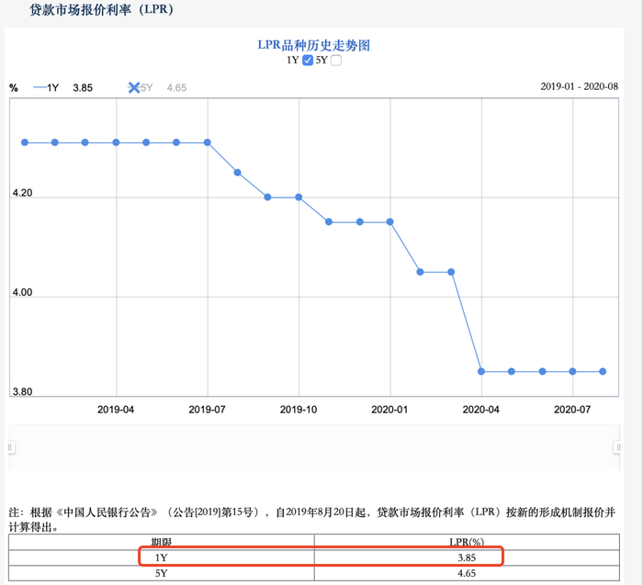Viewport: 643px width, 585px height.
Task: Click the 4.65 cell in the table
Action: 467,573
